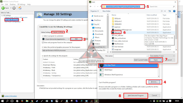Click the Search bin field
The width and height of the screenshot is (183, 103).
(x=162, y=7)
